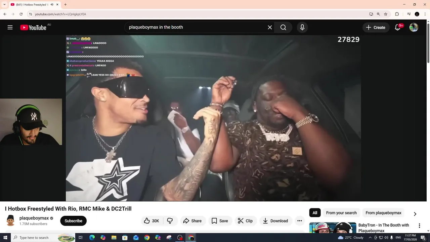Image resolution: width=430 pixels, height=242 pixels.
Task: Click the Chrome address bar URL
Action: (60, 14)
